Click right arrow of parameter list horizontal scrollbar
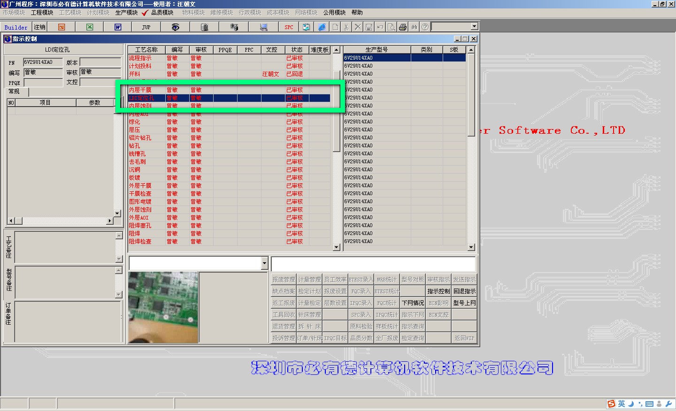676x411 pixels. click(x=110, y=221)
